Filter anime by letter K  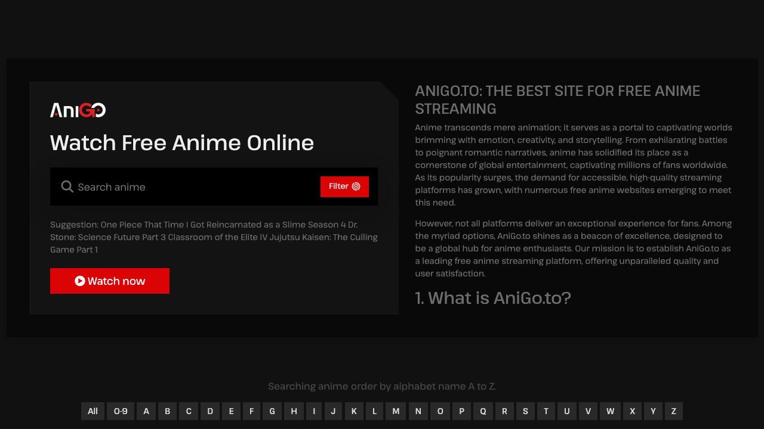pyautogui.click(x=354, y=411)
